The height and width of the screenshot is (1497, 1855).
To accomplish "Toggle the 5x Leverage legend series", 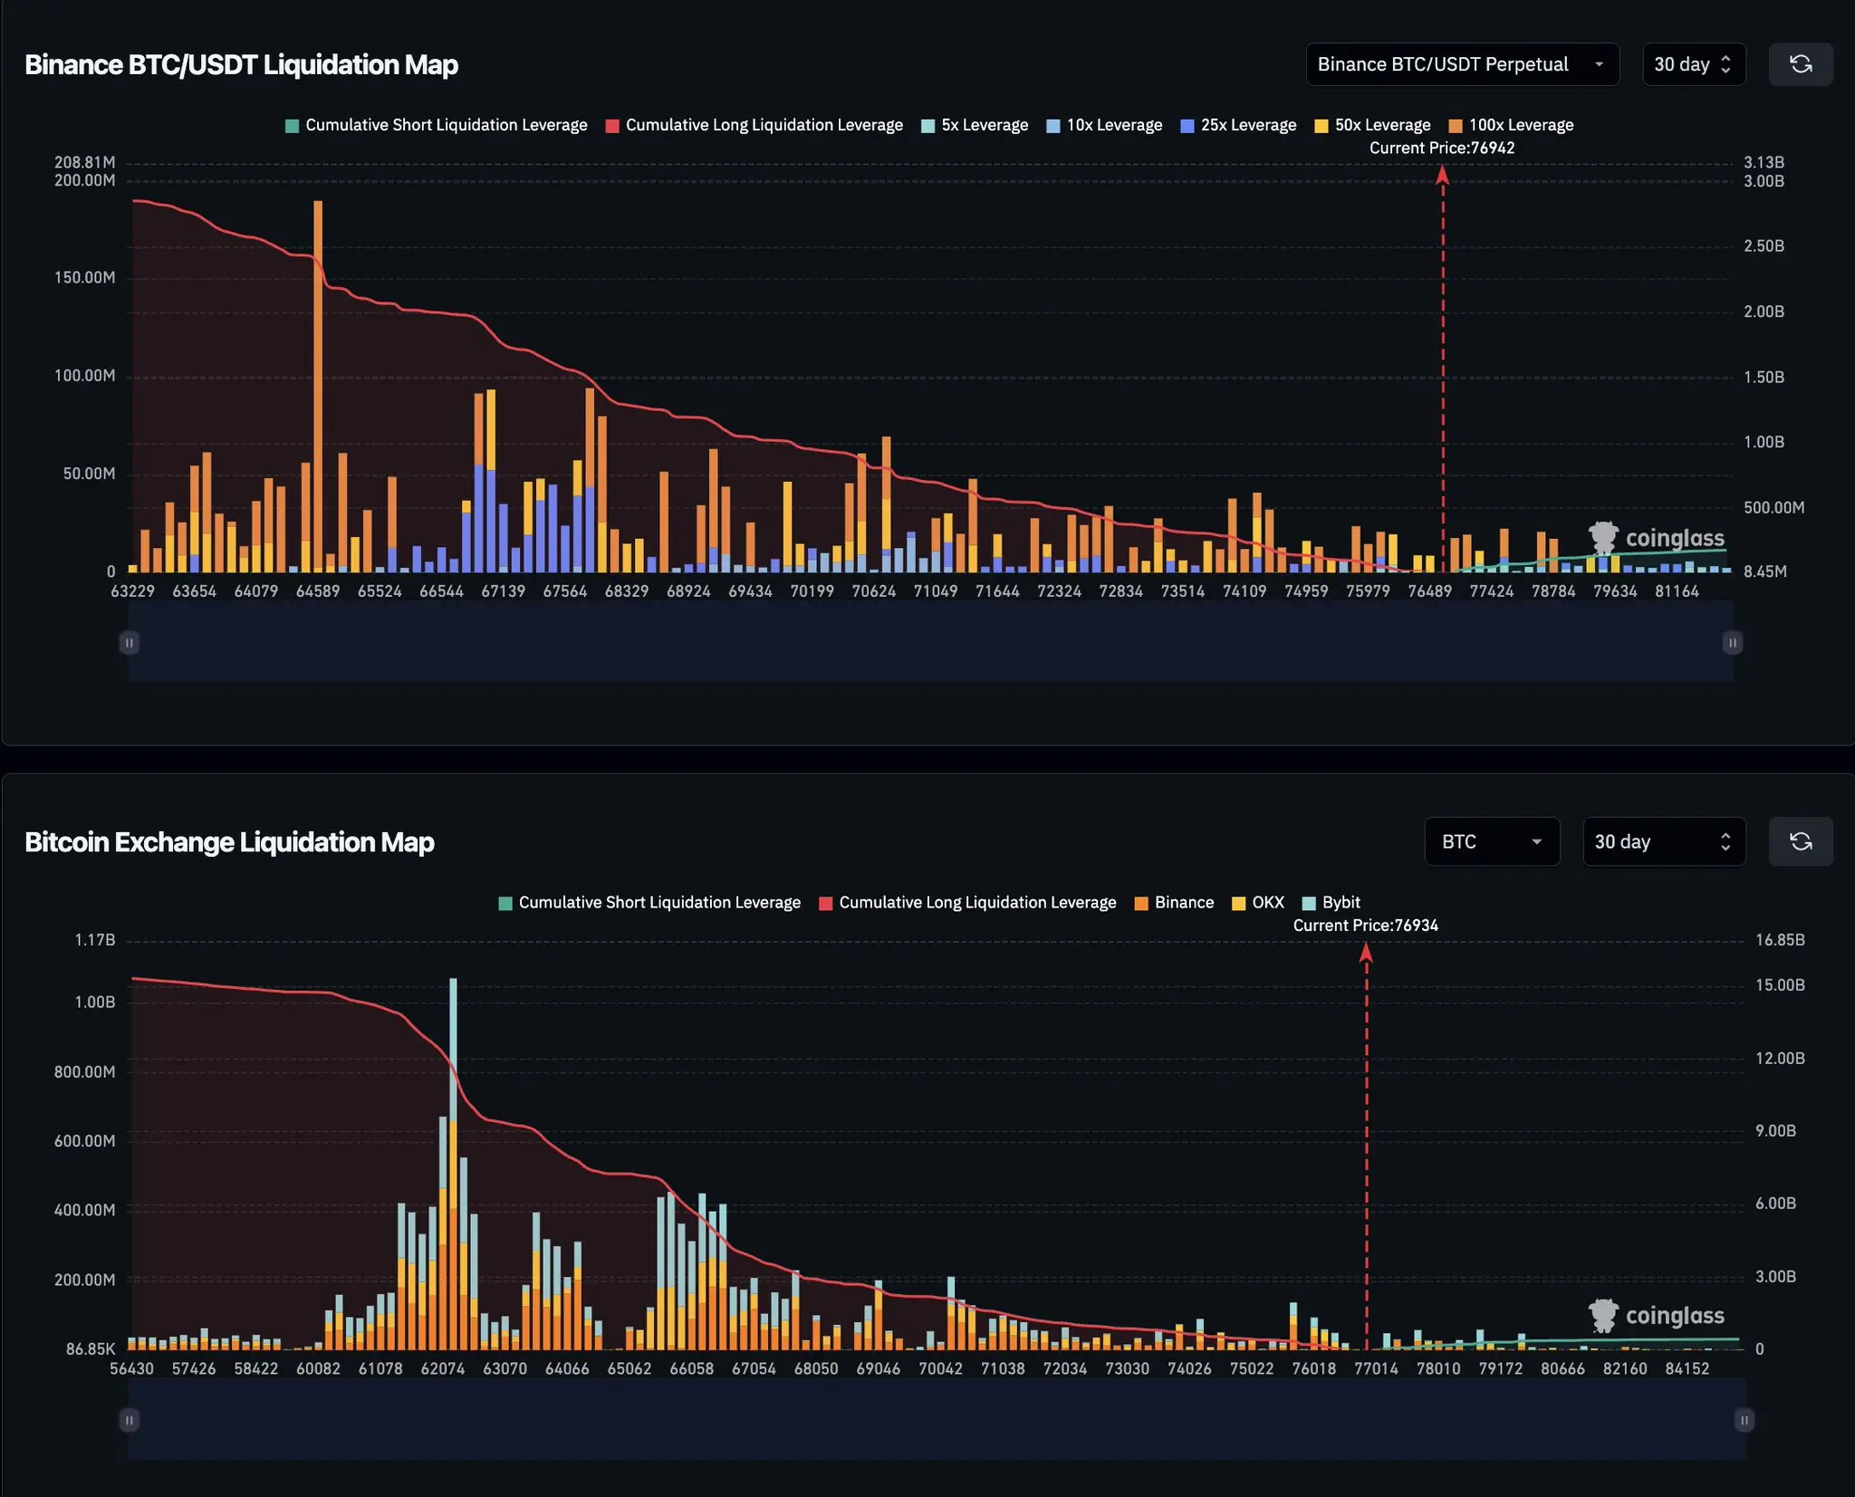I will point(975,125).
